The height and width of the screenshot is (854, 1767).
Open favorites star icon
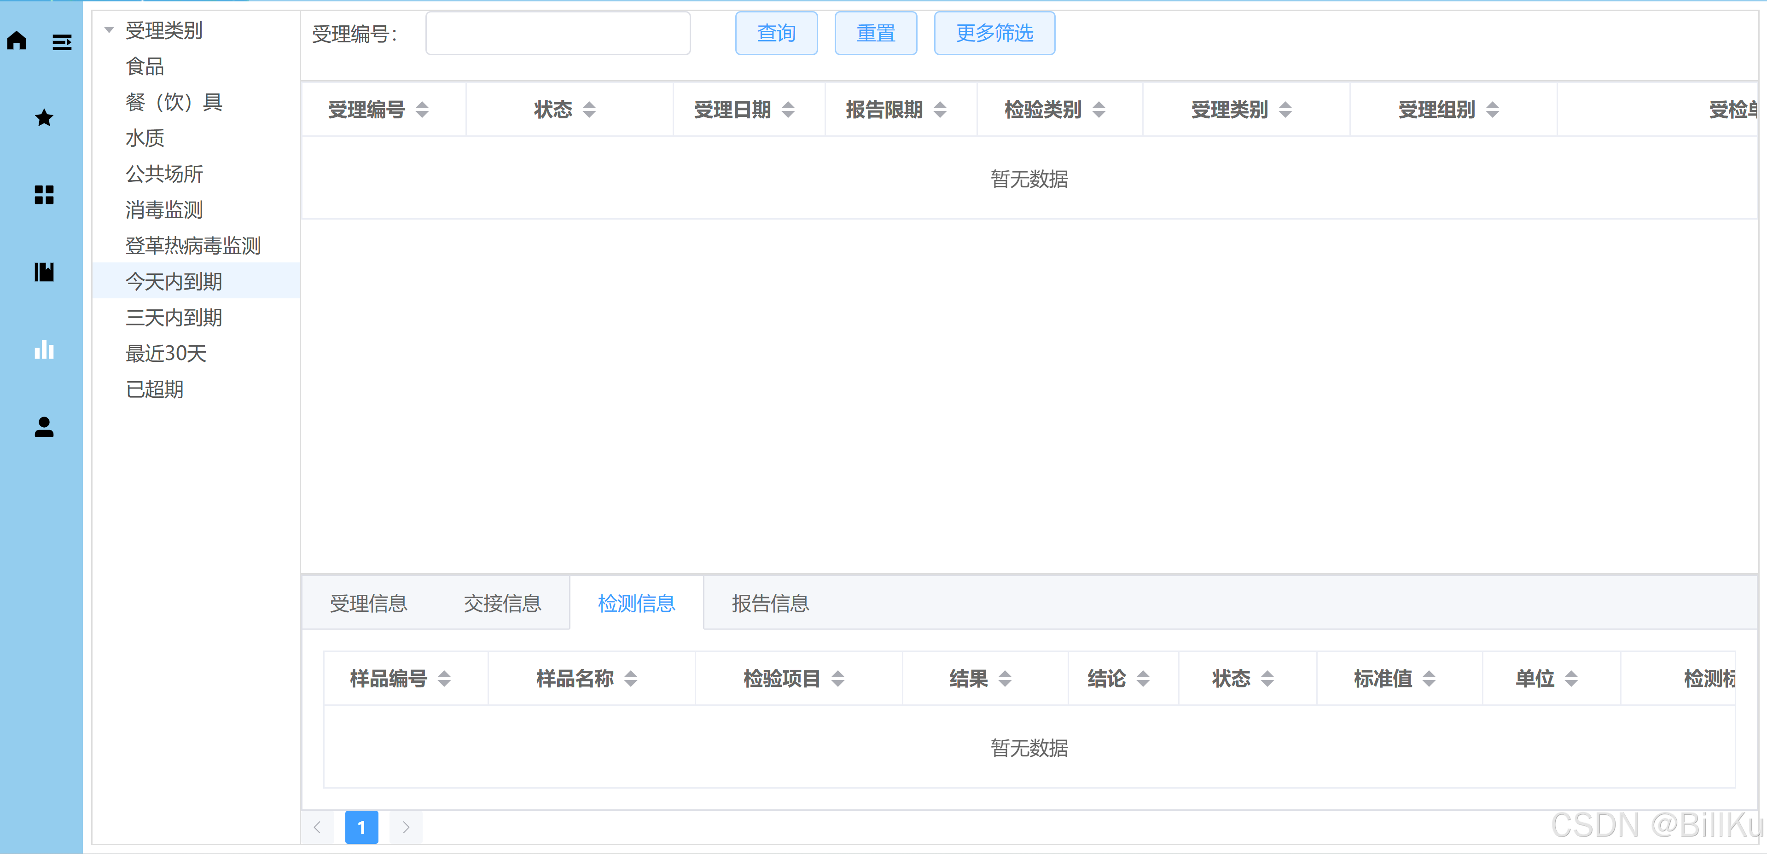click(x=44, y=118)
